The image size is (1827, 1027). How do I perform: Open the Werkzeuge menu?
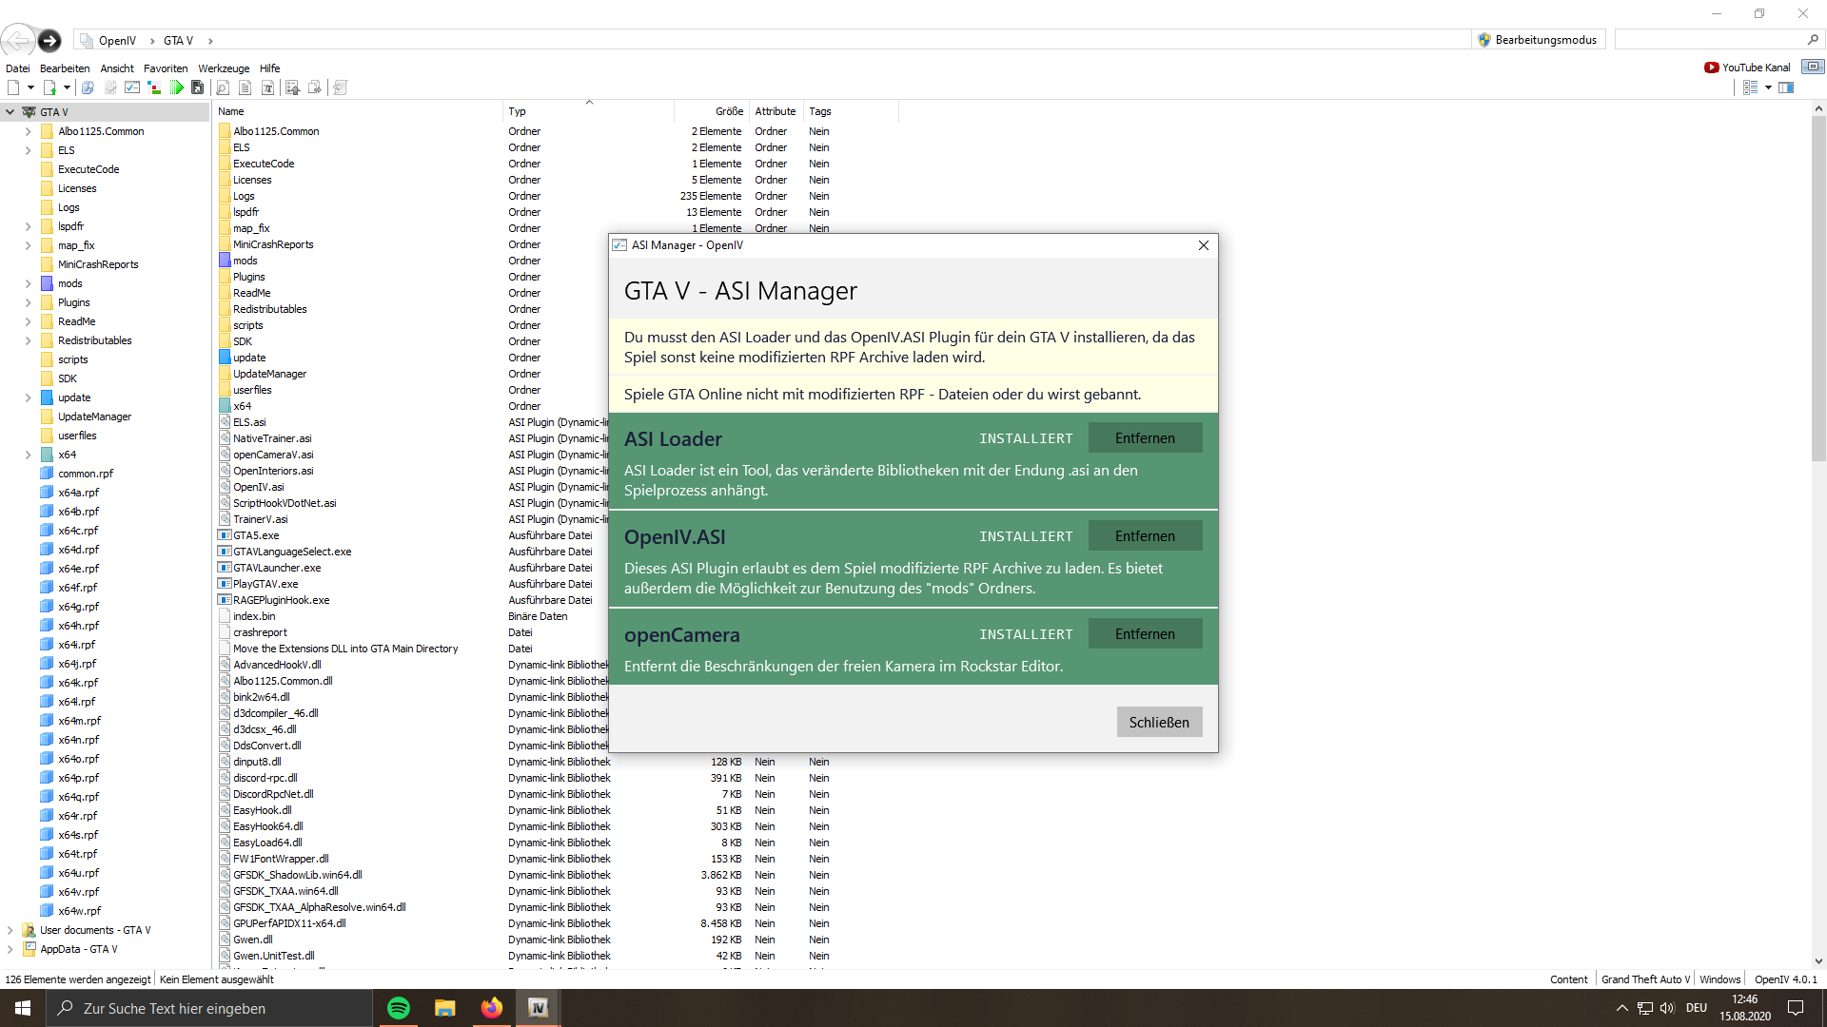224,68
